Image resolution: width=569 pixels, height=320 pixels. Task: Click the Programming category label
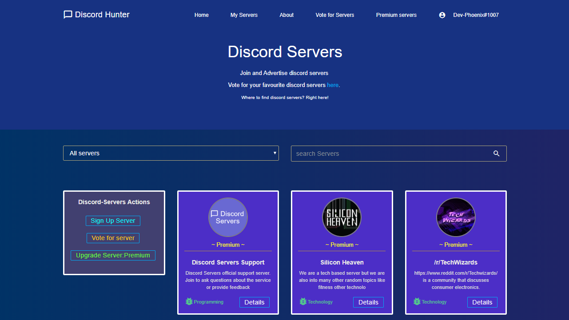[x=209, y=302]
